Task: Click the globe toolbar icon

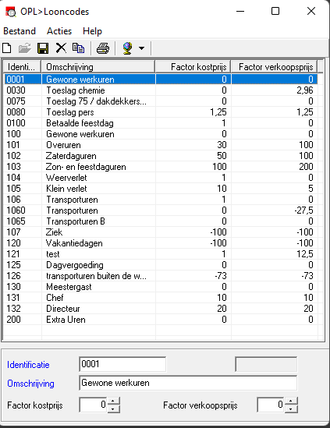Action: click(127, 48)
